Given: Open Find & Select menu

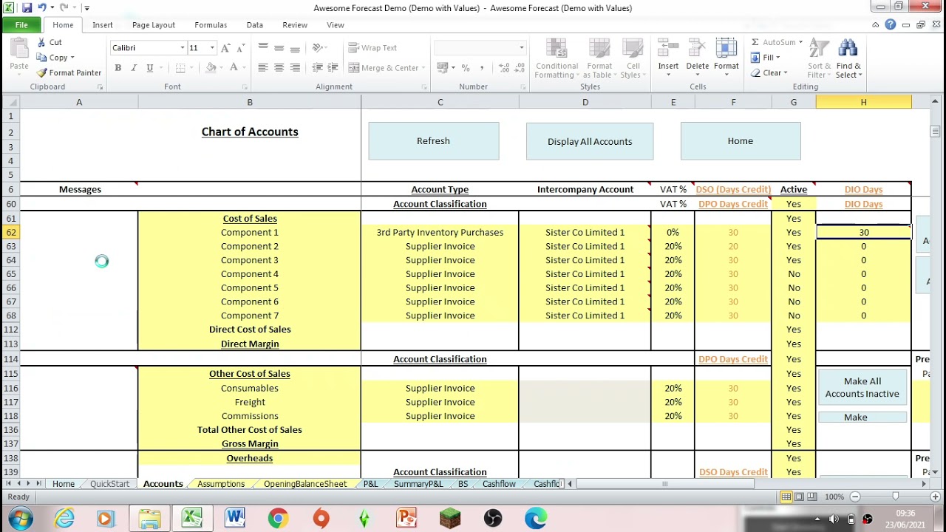Looking at the screenshot, I should [848, 58].
